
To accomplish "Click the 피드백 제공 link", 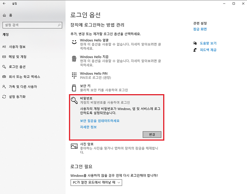I will 208,50.
